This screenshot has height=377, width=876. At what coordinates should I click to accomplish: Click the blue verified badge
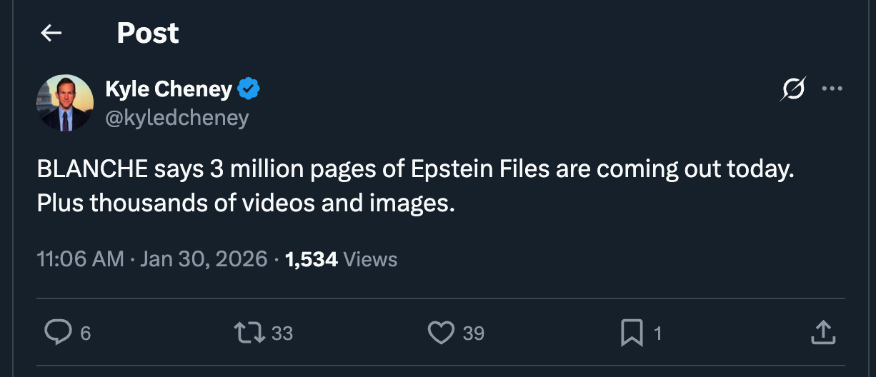[x=249, y=89]
